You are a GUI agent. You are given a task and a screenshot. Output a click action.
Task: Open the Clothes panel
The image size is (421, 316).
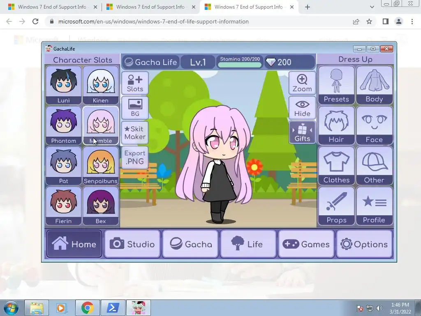336,165
